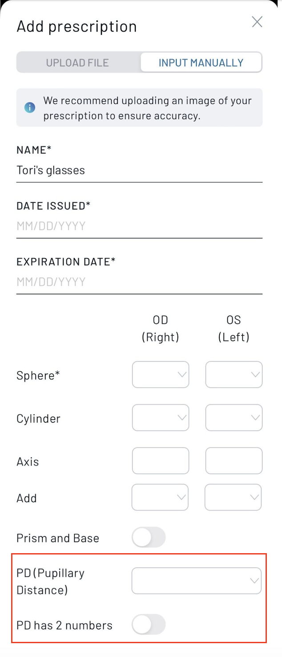Click the blue info icon
This screenshot has width=282, height=657.
(x=30, y=107)
